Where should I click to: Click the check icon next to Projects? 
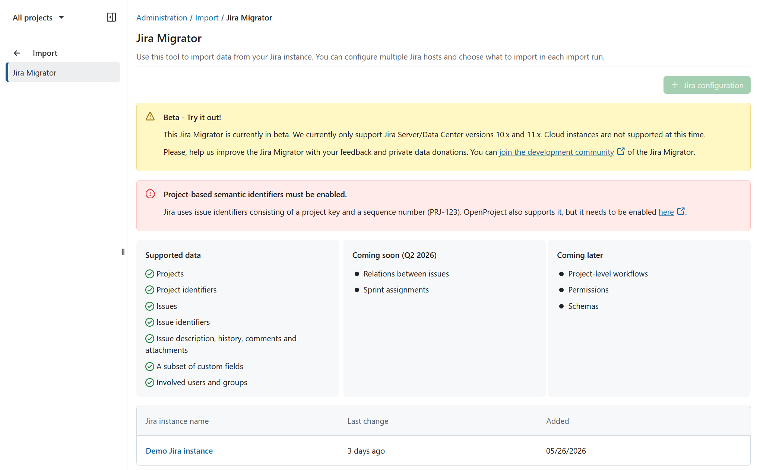pos(150,274)
